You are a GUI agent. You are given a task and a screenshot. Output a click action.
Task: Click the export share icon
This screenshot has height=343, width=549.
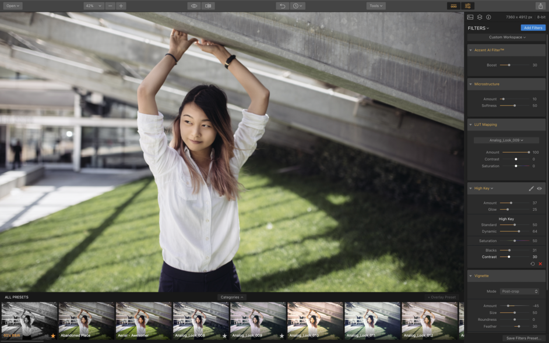540,5
